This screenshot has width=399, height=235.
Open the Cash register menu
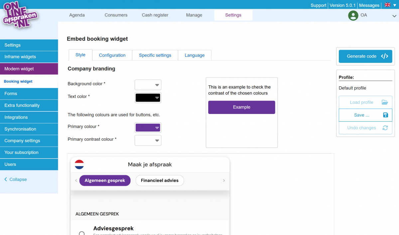tap(155, 15)
